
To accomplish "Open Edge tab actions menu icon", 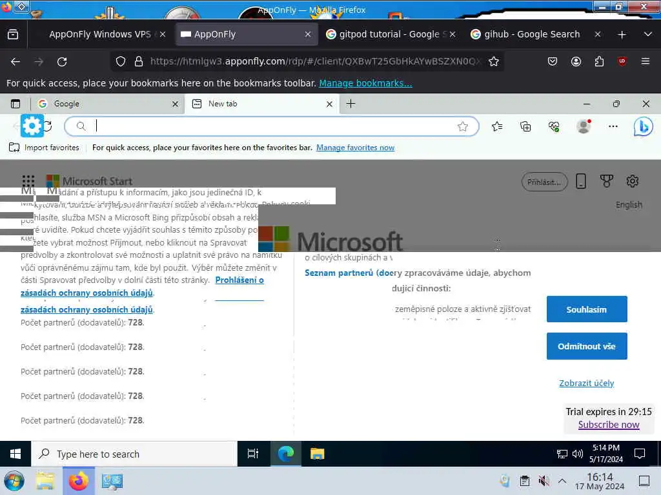I will [x=15, y=104].
